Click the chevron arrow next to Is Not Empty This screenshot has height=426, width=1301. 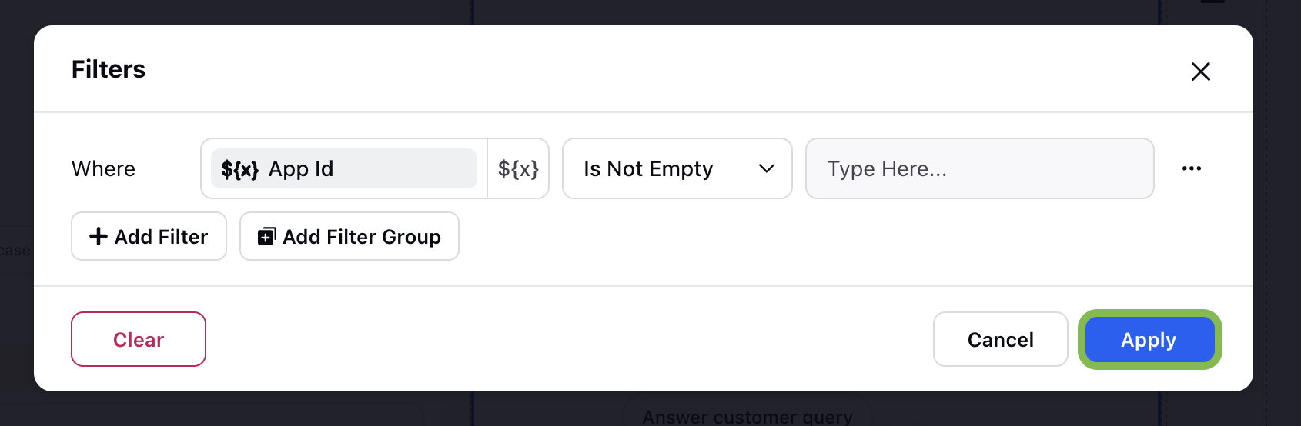click(767, 168)
